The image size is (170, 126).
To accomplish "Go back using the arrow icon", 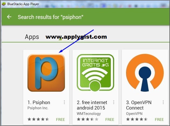I will click(9, 17).
